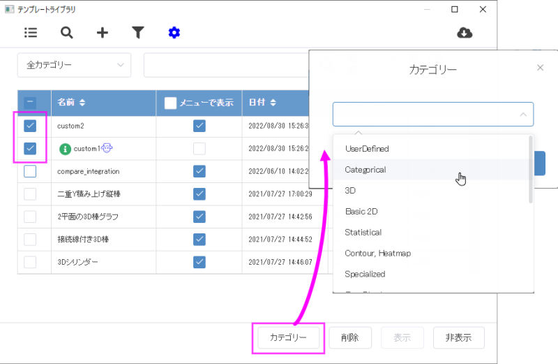Close the Category dialog
The width and height of the screenshot is (558, 364).
(x=540, y=68)
